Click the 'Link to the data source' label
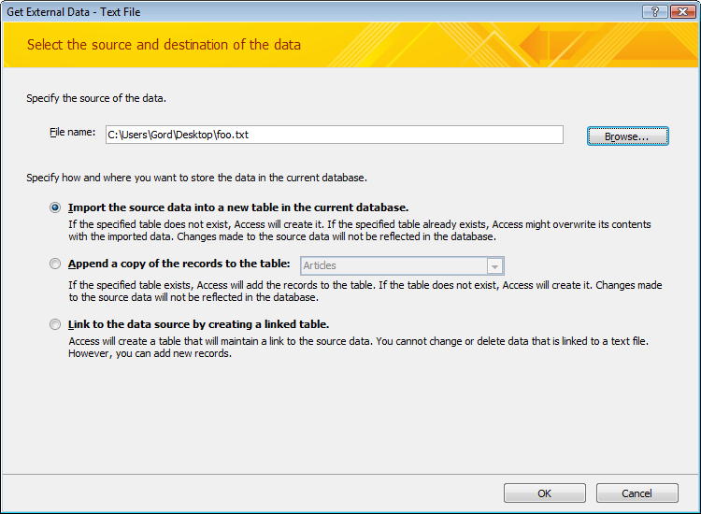The image size is (701, 514). point(198,324)
